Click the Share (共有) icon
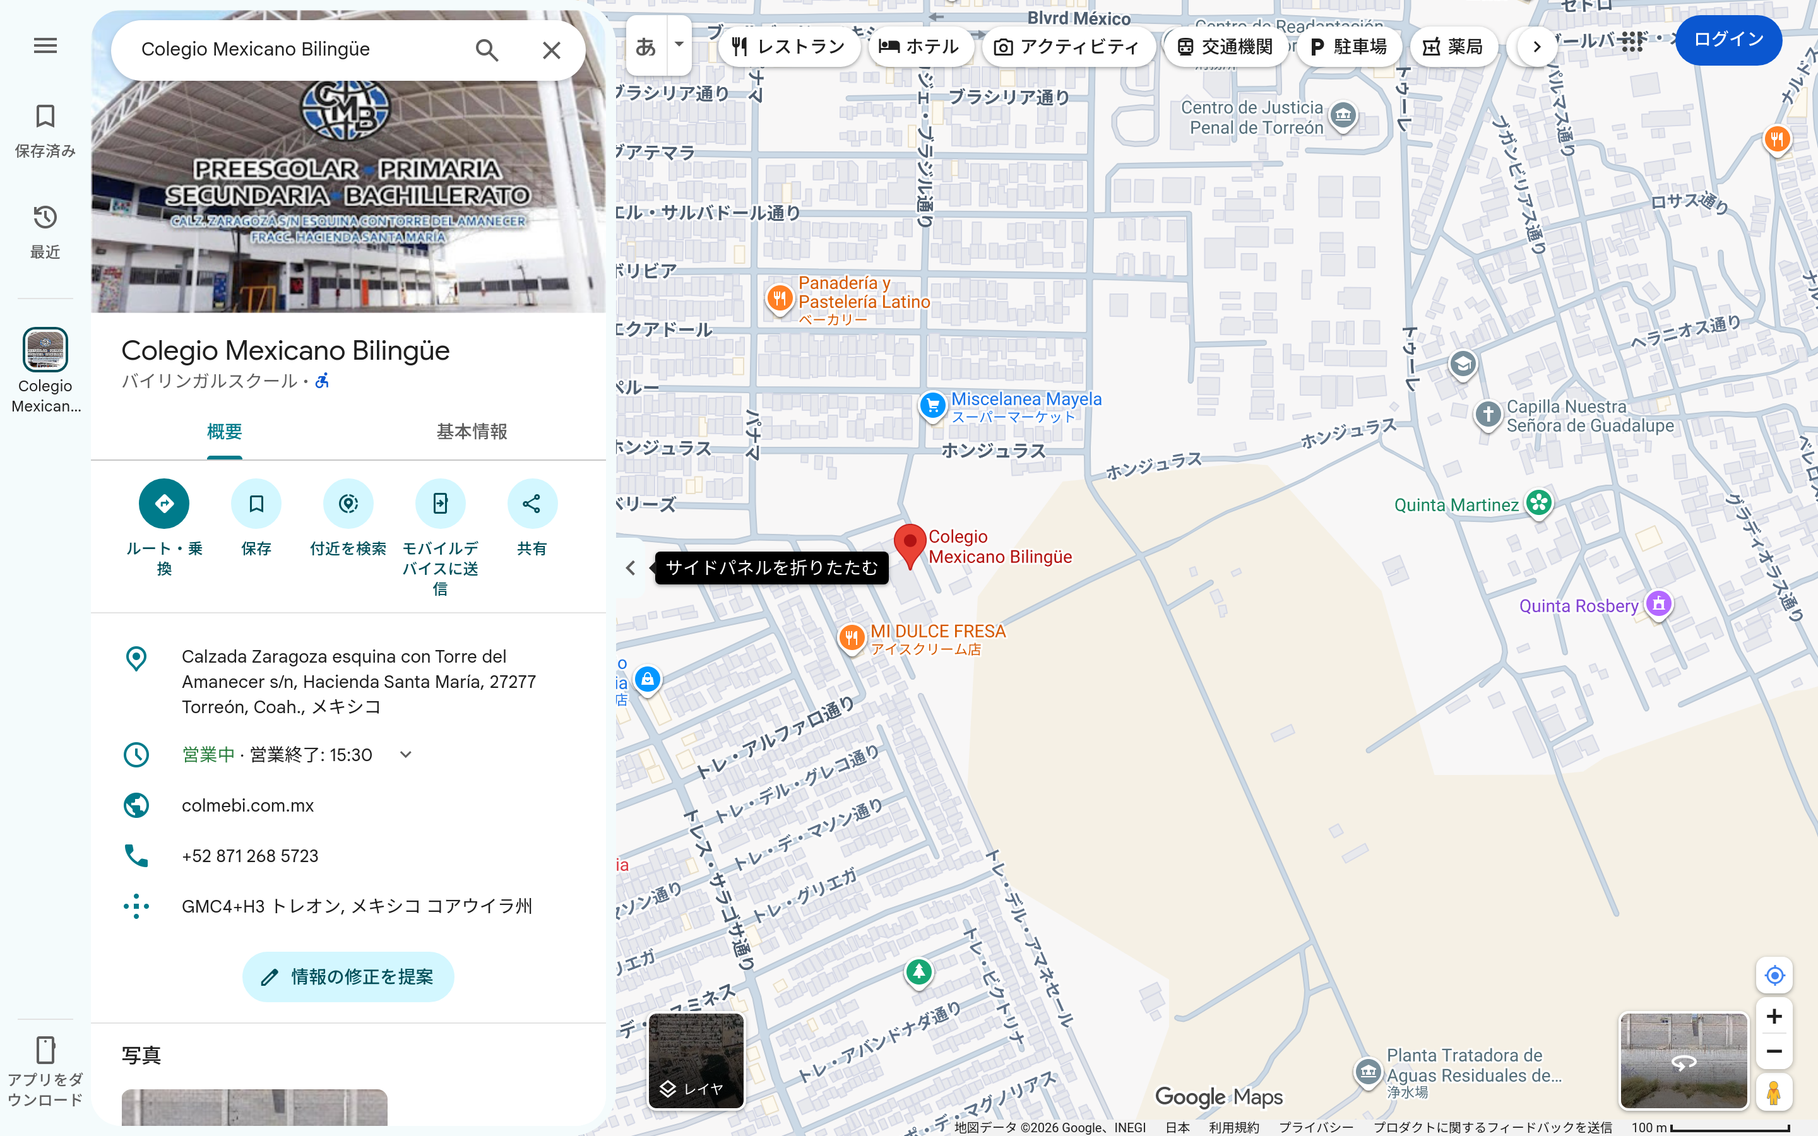The height and width of the screenshot is (1136, 1818). click(x=532, y=504)
